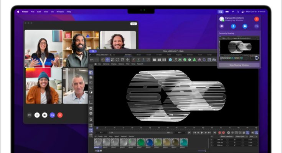The height and width of the screenshot is (153, 282).
Task: Click the undo arrow in the Cinema 4D toolbar
Action: (x=92, y=60)
